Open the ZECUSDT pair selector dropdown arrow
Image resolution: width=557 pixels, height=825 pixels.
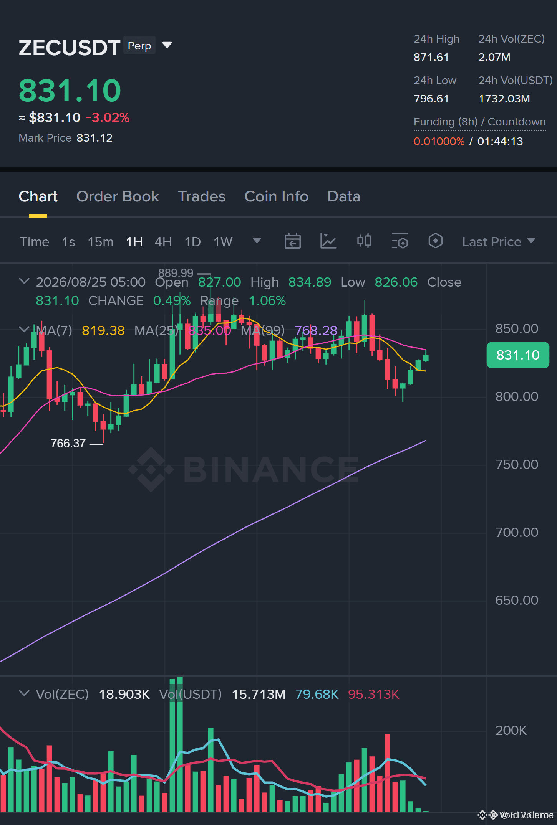point(167,45)
